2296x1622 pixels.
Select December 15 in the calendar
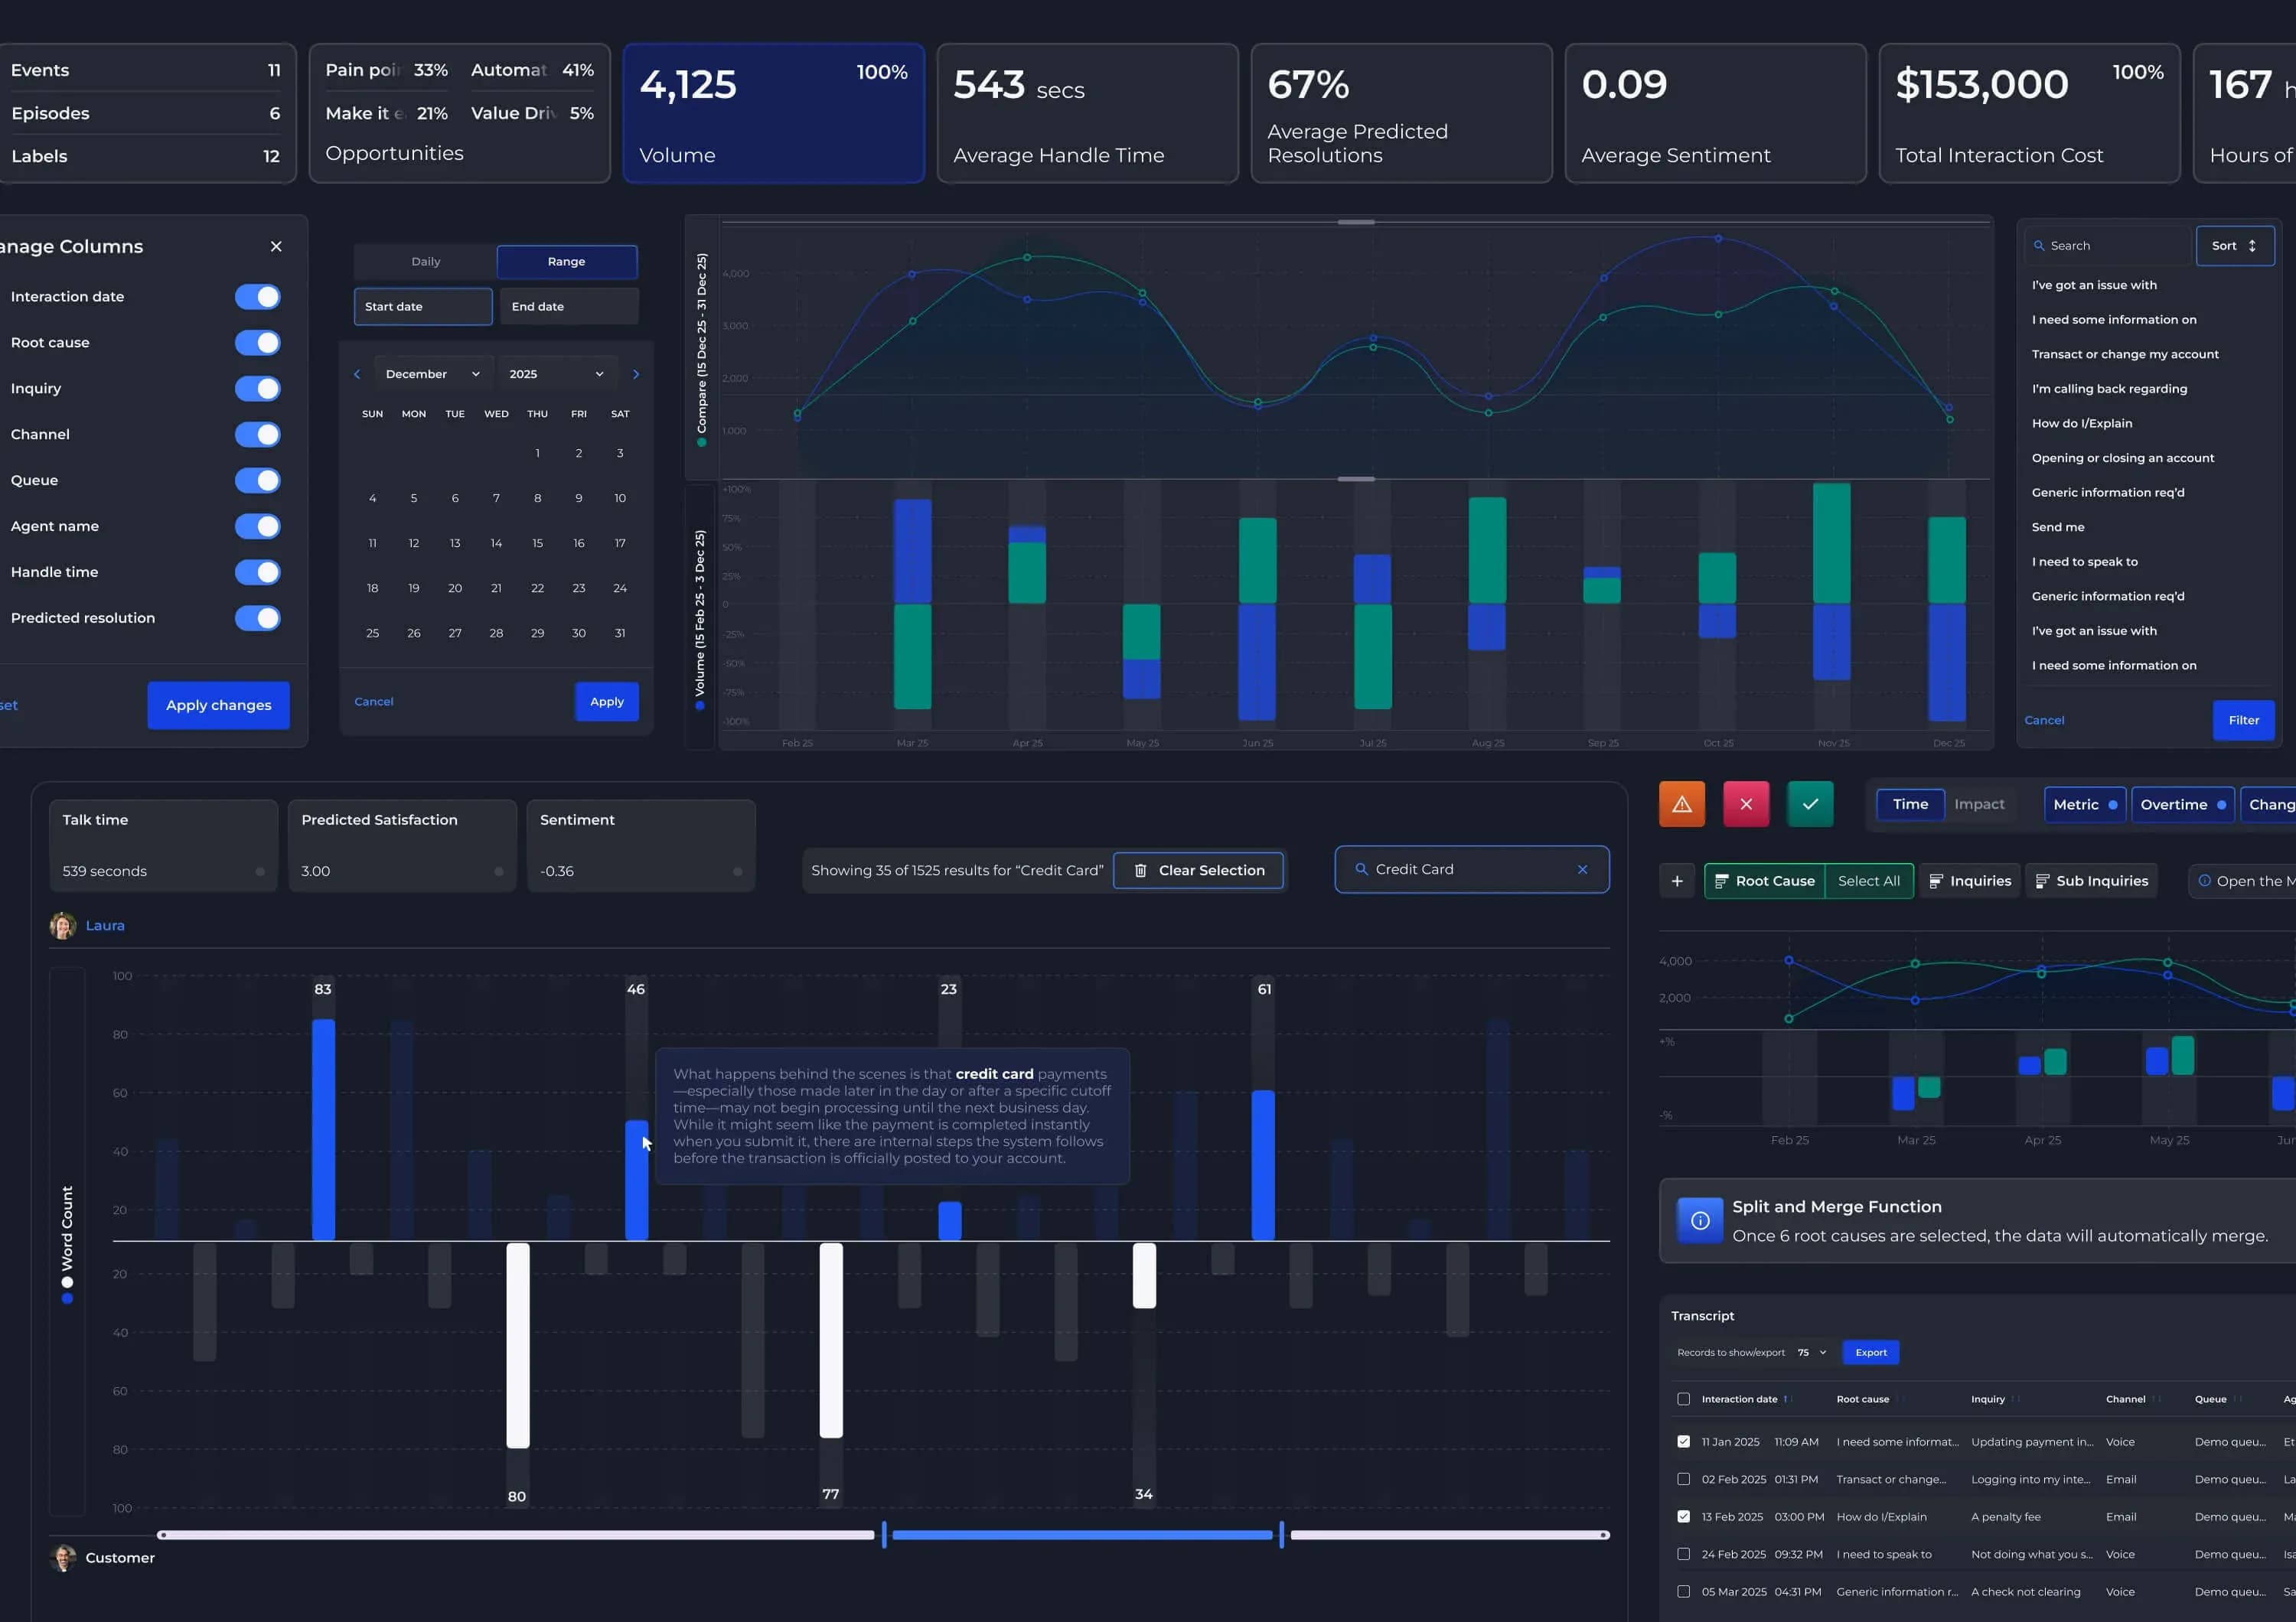538,544
